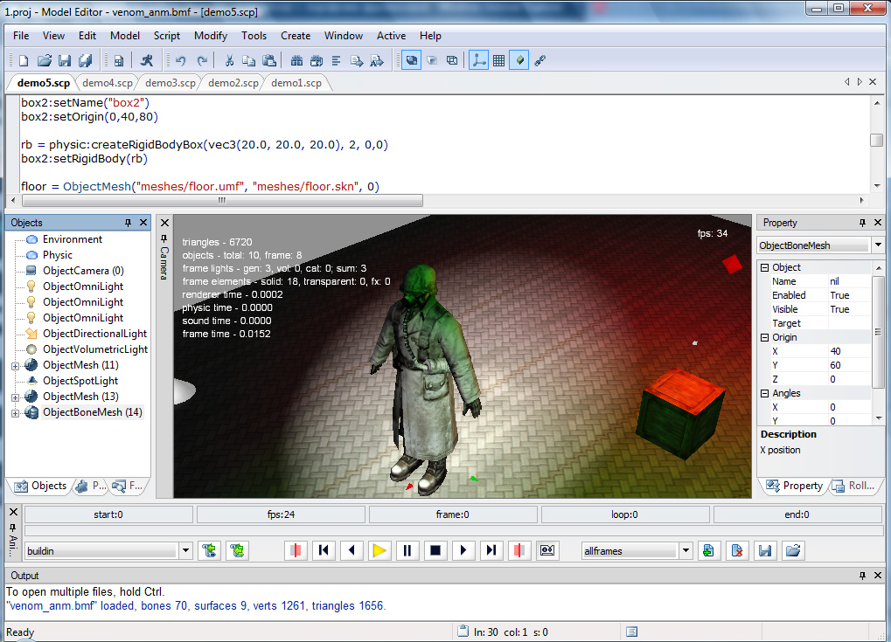Open the allframes dropdown list
This screenshot has height=642, width=891.
point(686,550)
